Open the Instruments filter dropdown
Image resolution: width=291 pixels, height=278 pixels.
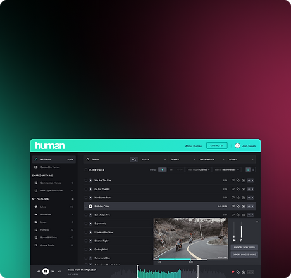[212, 159]
